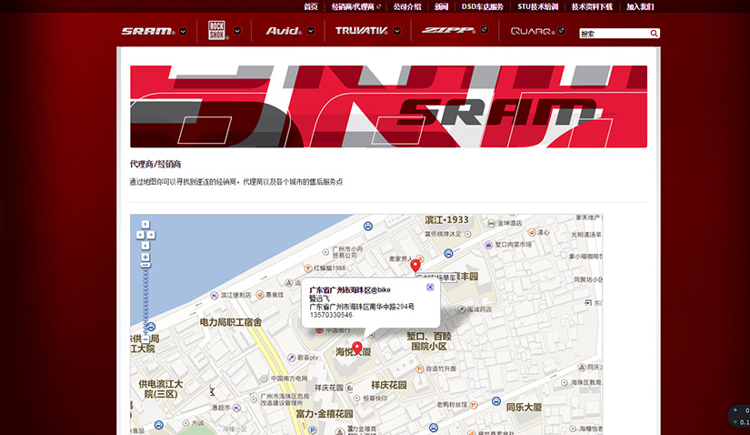Click 歌荟ptv icon on map
Image resolution: width=750 pixels, height=435 pixels.
click(291, 358)
